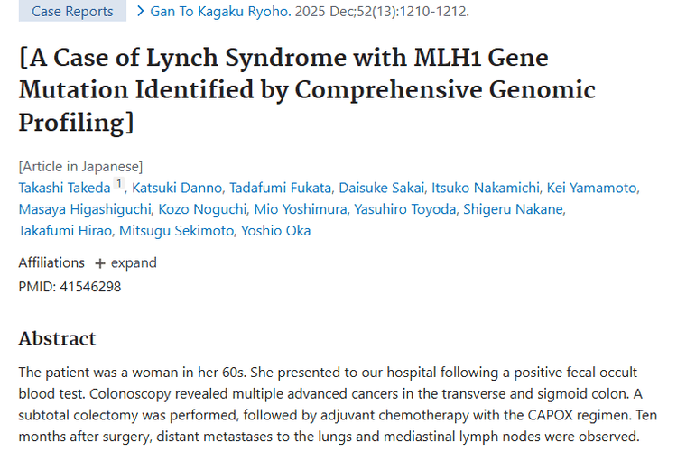Click the Case Reports badge
The width and height of the screenshot is (677, 451).
pyautogui.click(x=72, y=12)
